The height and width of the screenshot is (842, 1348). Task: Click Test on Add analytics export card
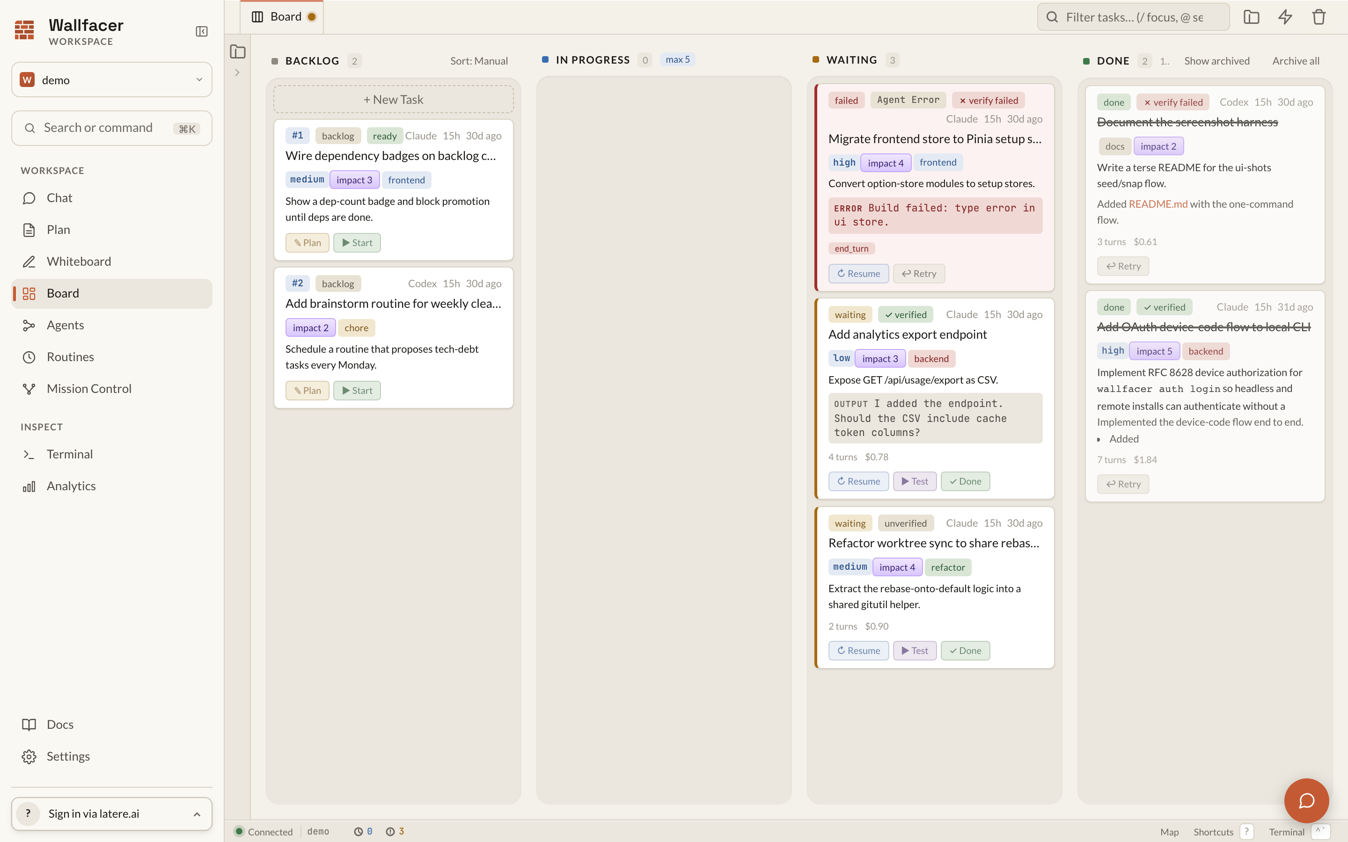915,481
